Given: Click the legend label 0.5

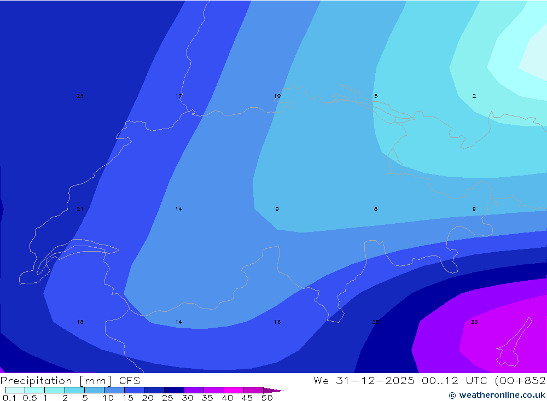Looking at the screenshot, I should [x=30, y=398].
